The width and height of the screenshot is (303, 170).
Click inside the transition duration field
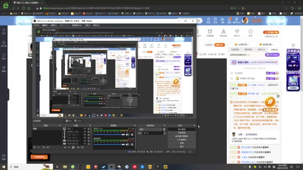tap(153, 133)
